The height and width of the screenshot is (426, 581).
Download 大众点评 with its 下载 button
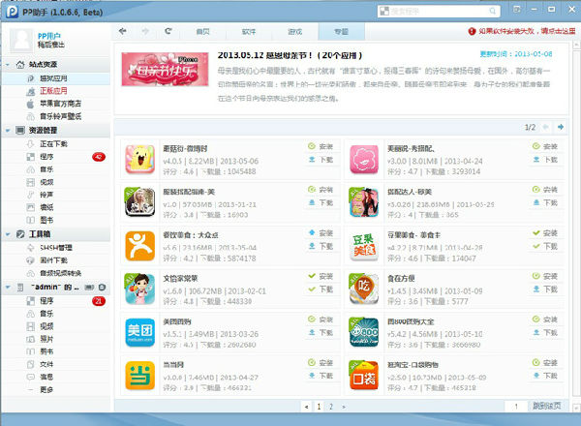(x=321, y=246)
